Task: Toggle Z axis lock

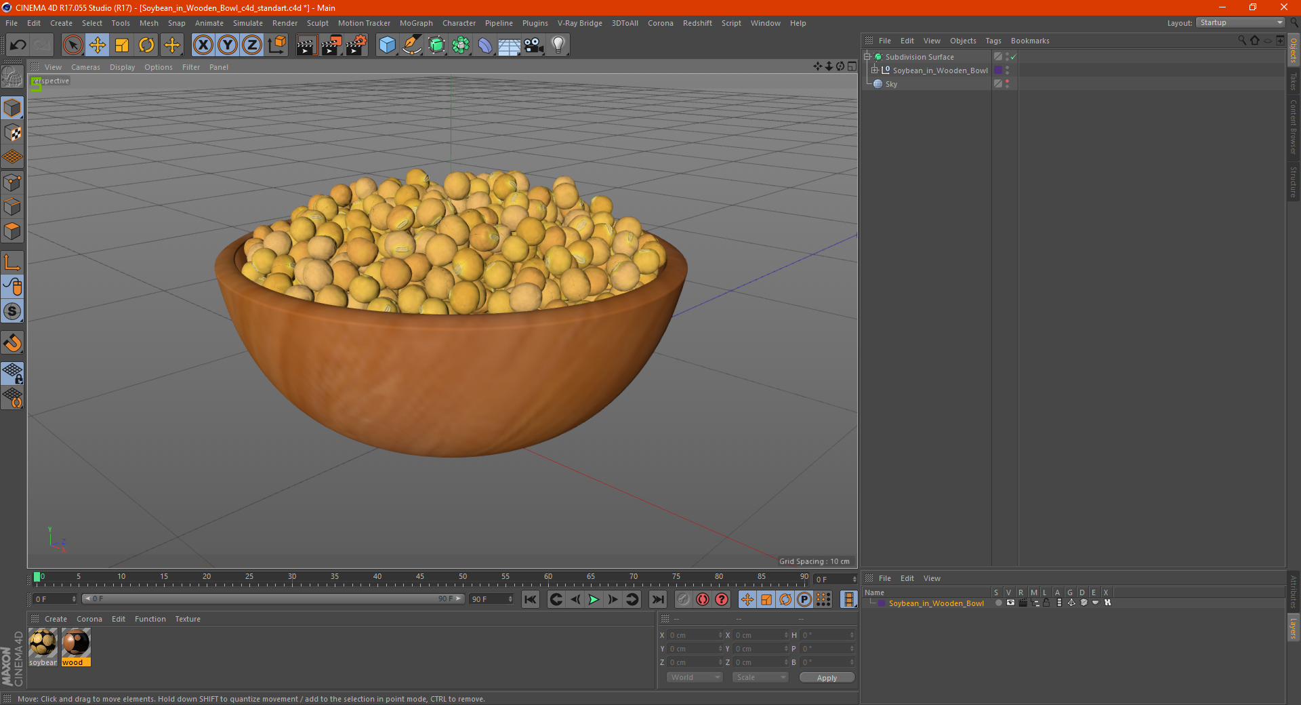Action: pos(252,45)
